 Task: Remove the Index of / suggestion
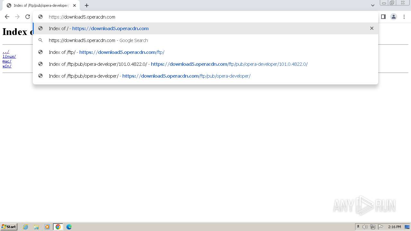click(x=372, y=28)
